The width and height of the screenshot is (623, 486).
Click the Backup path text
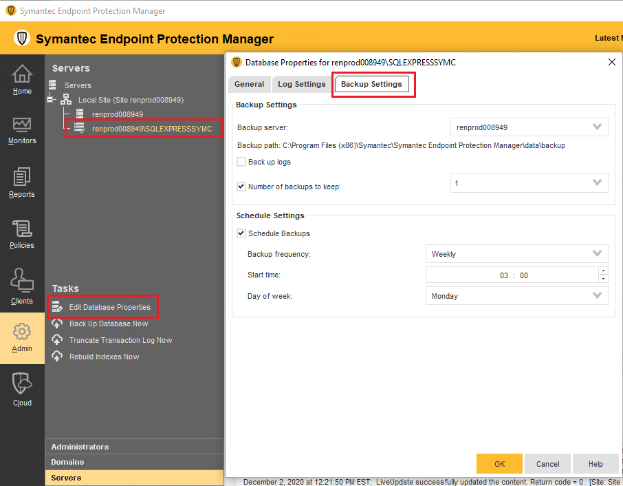(402, 145)
